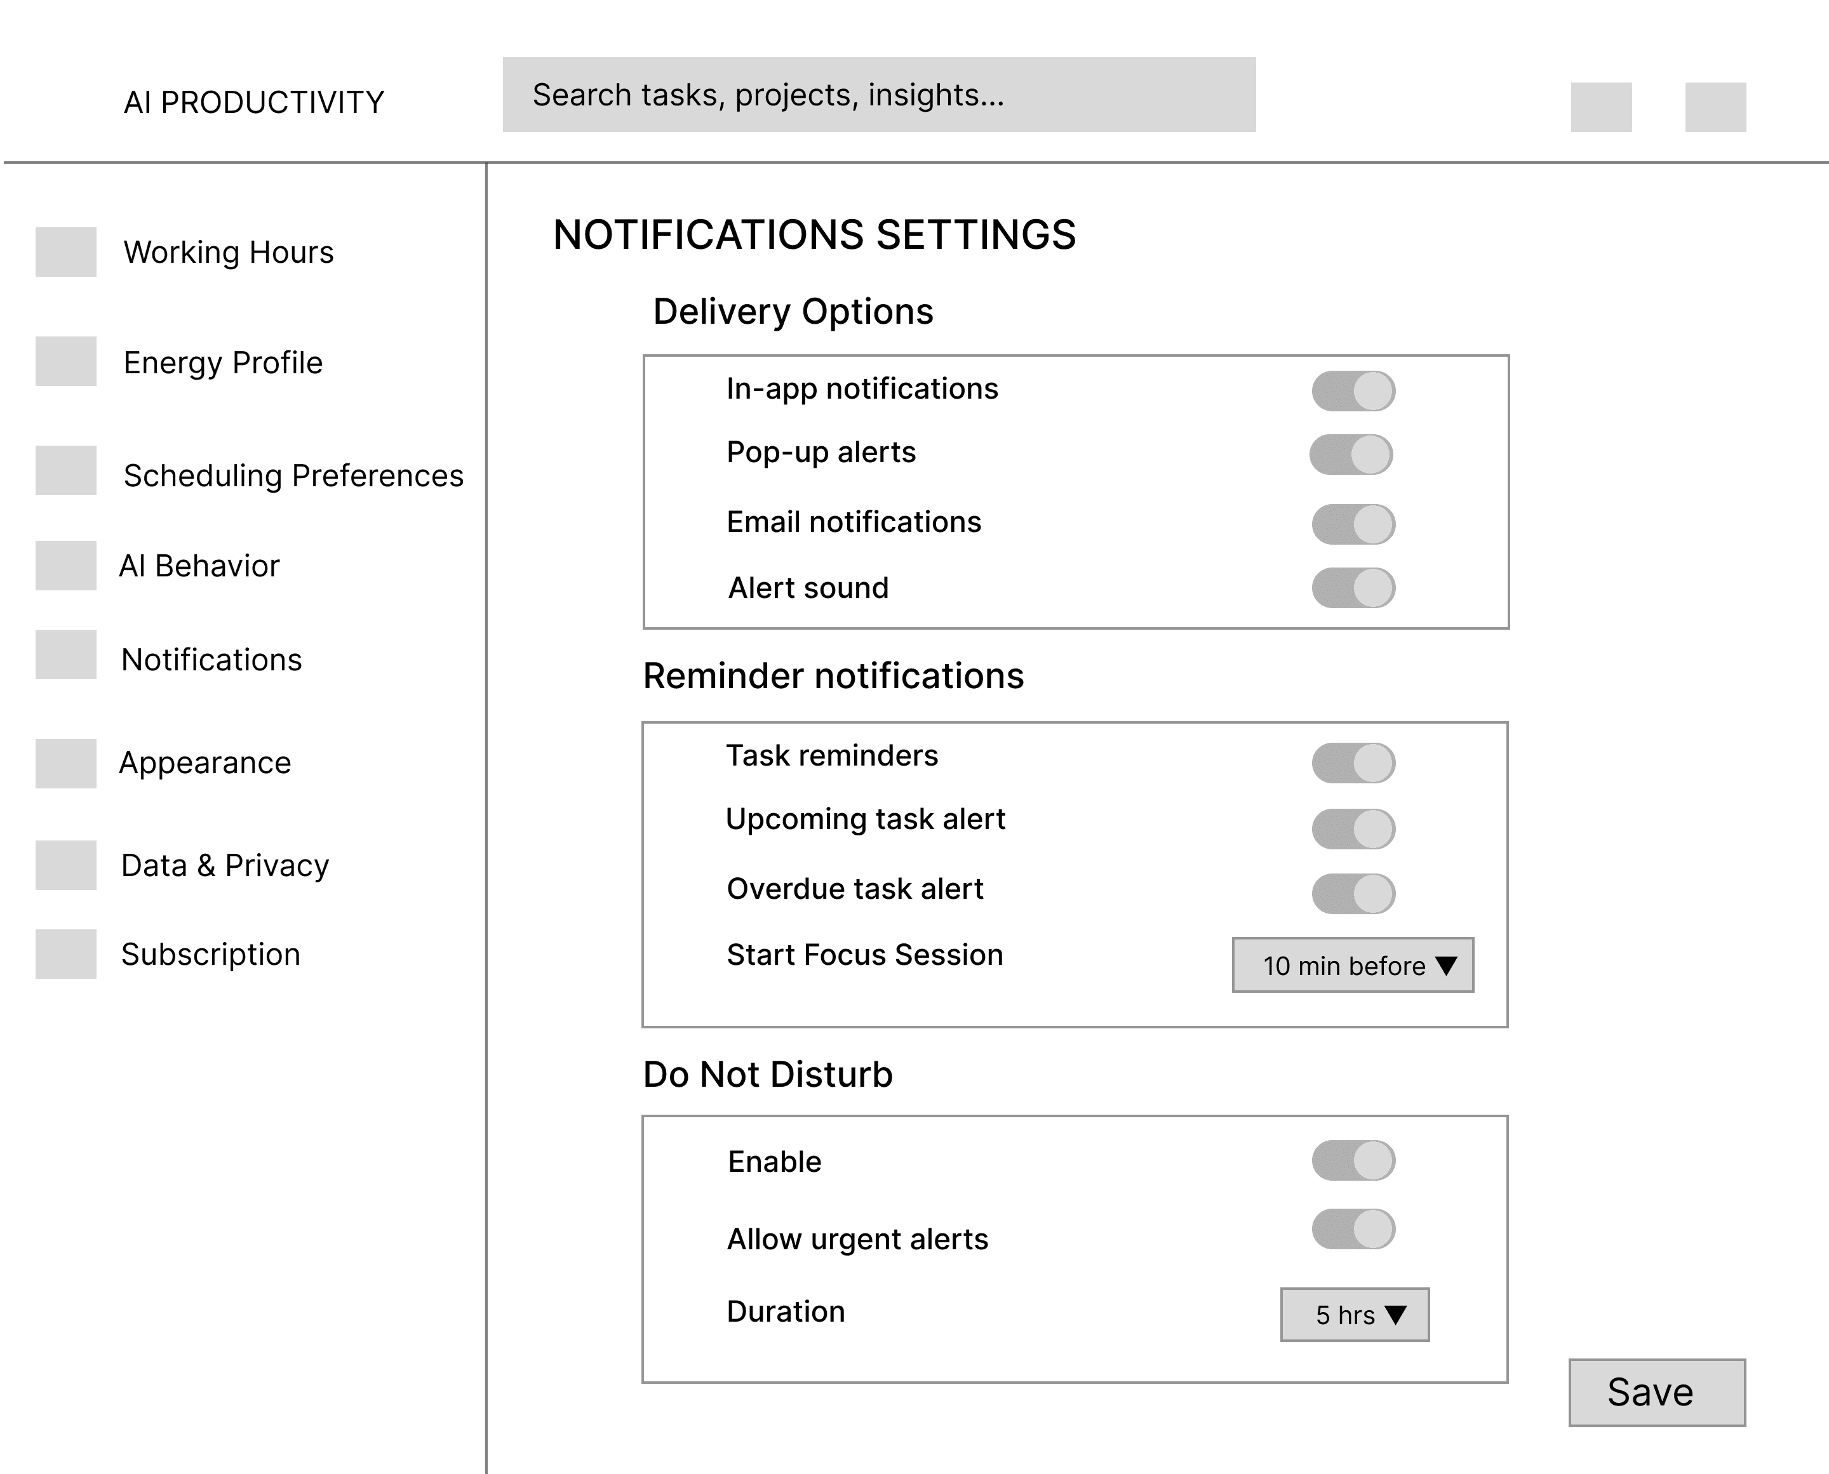Click the Save button
The image size is (1829, 1474).
click(1656, 1393)
